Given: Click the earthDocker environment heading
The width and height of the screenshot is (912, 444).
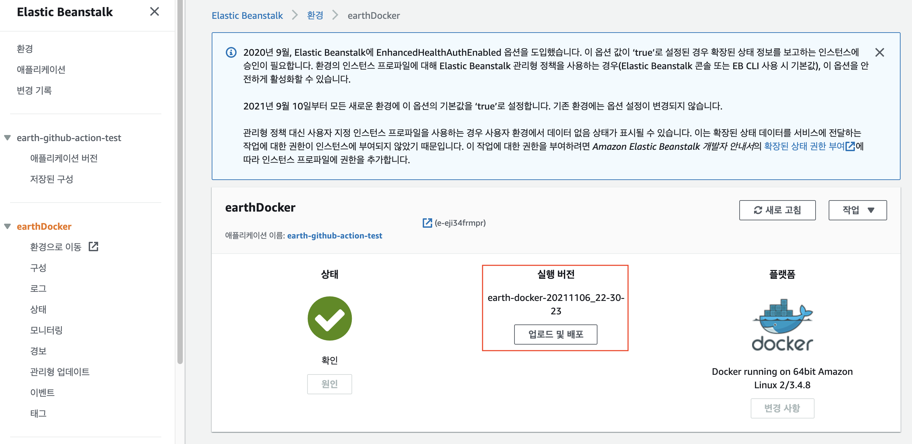Looking at the screenshot, I should click(260, 207).
